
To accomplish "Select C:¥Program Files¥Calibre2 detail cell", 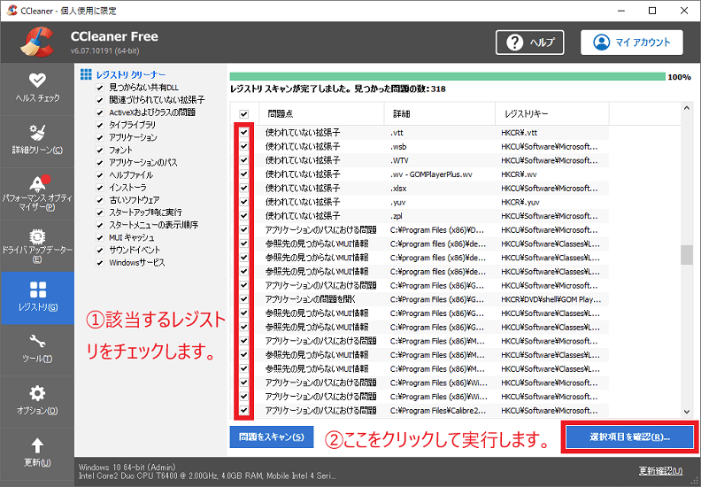I will pos(437,410).
